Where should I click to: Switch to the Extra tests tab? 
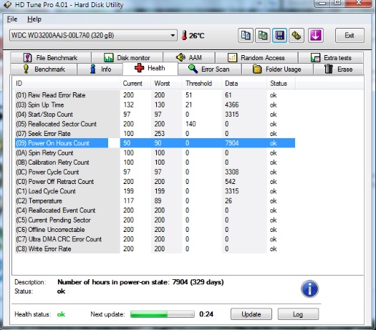click(331, 58)
